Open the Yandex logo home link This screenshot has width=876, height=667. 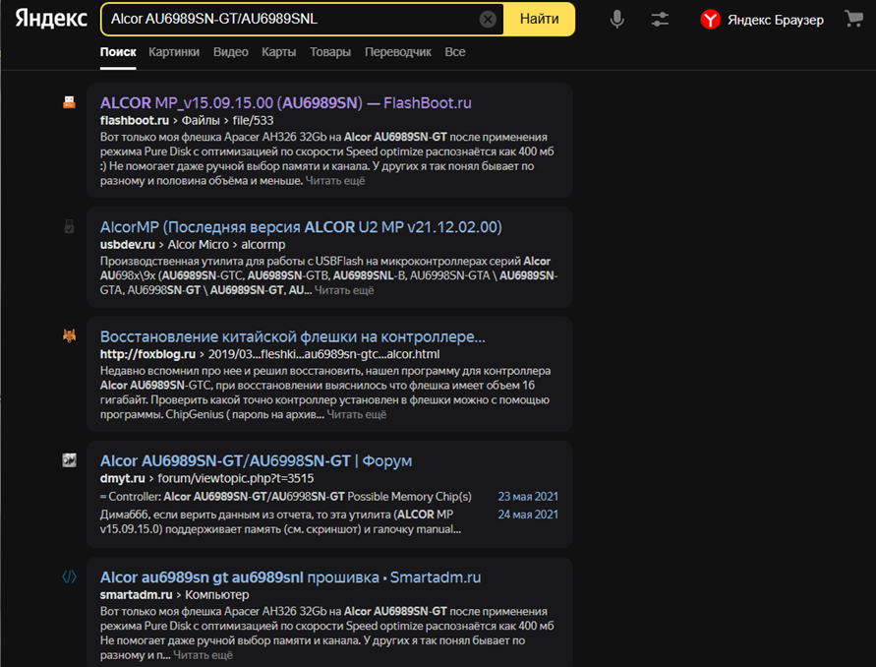pyautogui.click(x=51, y=19)
